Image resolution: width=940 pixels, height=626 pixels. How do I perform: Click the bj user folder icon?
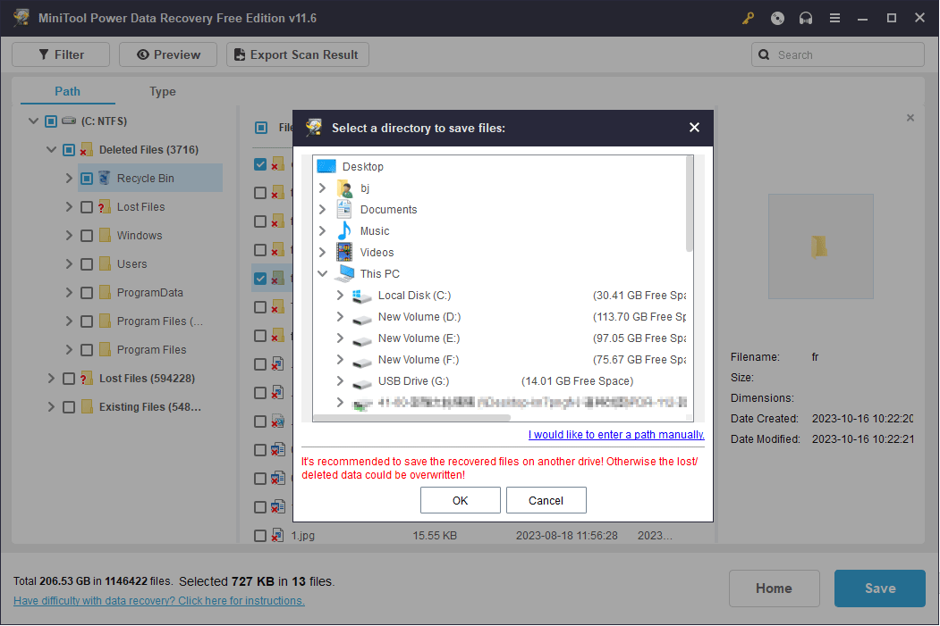tap(344, 188)
